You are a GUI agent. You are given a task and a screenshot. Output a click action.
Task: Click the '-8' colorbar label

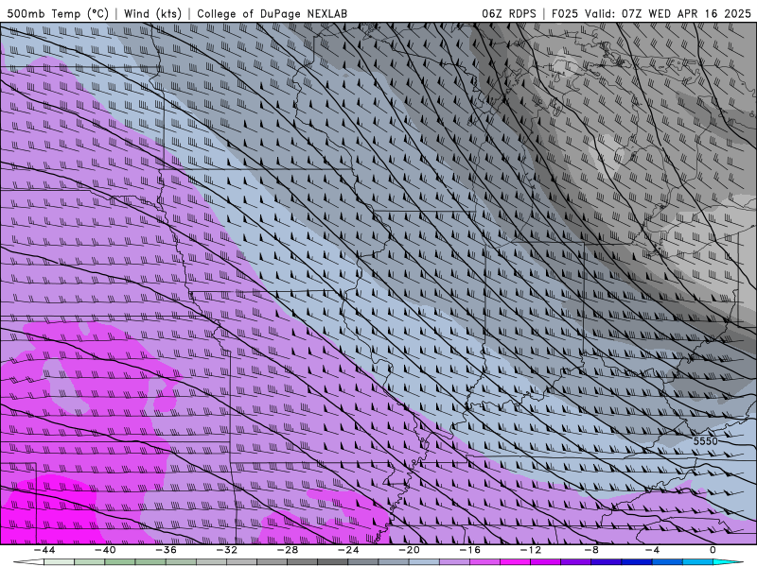pos(590,550)
